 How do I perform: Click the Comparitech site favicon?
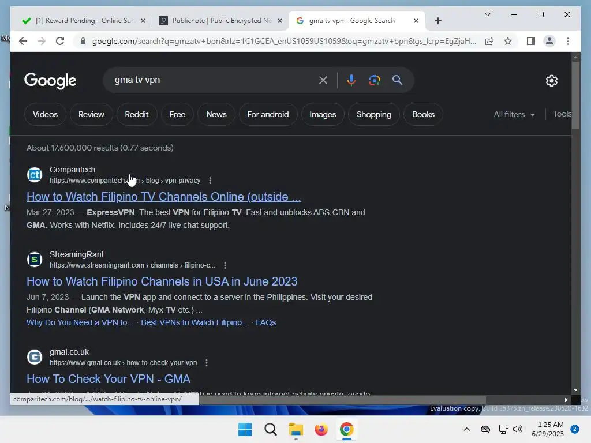pyautogui.click(x=35, y=175)
